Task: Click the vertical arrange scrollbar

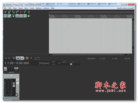Action: coord(133,33)
